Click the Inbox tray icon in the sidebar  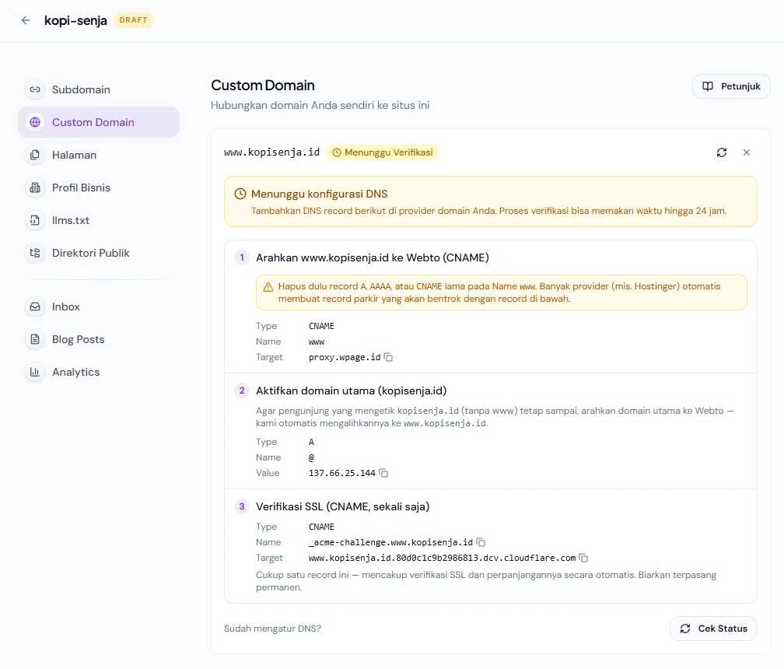tap(35, 306)
